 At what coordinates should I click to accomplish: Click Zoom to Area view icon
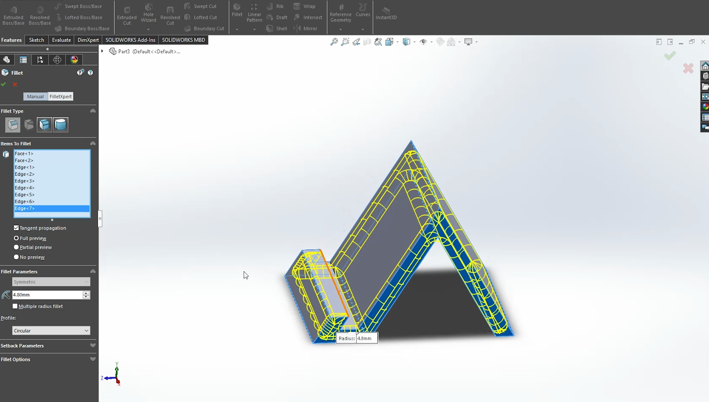[x=345, y=42]
